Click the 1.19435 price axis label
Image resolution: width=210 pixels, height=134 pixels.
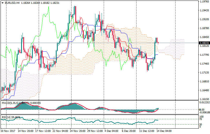pyautogui.click(x=203, y=10)
